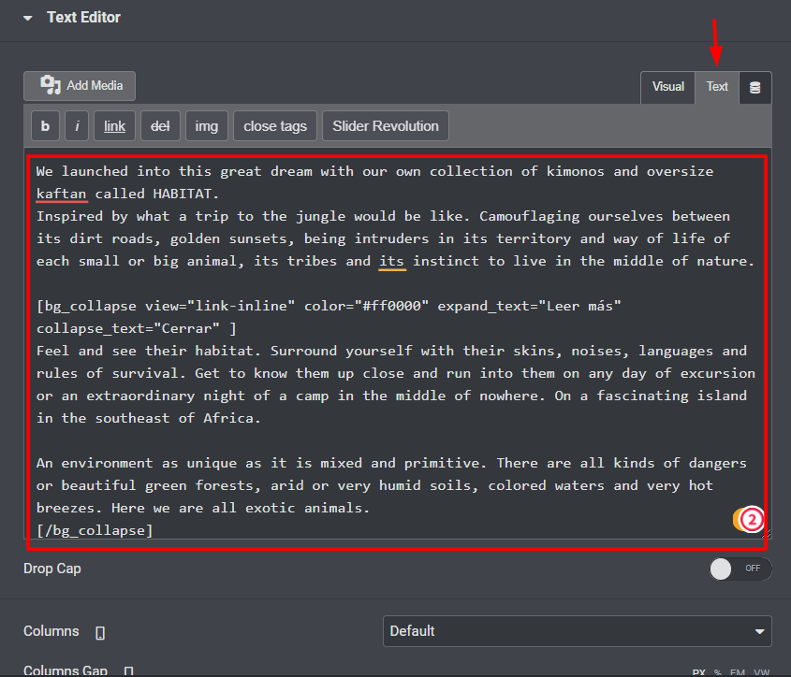Click the underlined word kaftan
This screenshot has height=677, width=791.
click(62, 194)
